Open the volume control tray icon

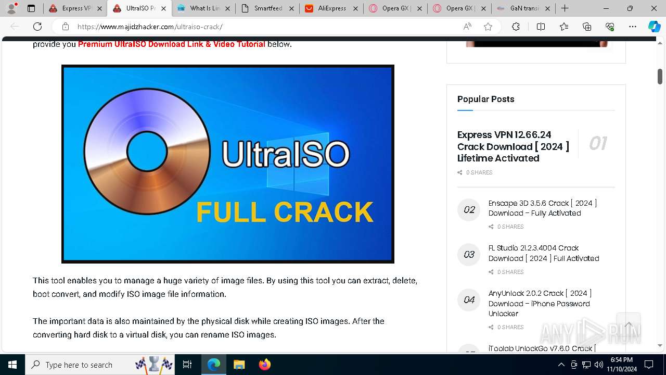point(599,365)
